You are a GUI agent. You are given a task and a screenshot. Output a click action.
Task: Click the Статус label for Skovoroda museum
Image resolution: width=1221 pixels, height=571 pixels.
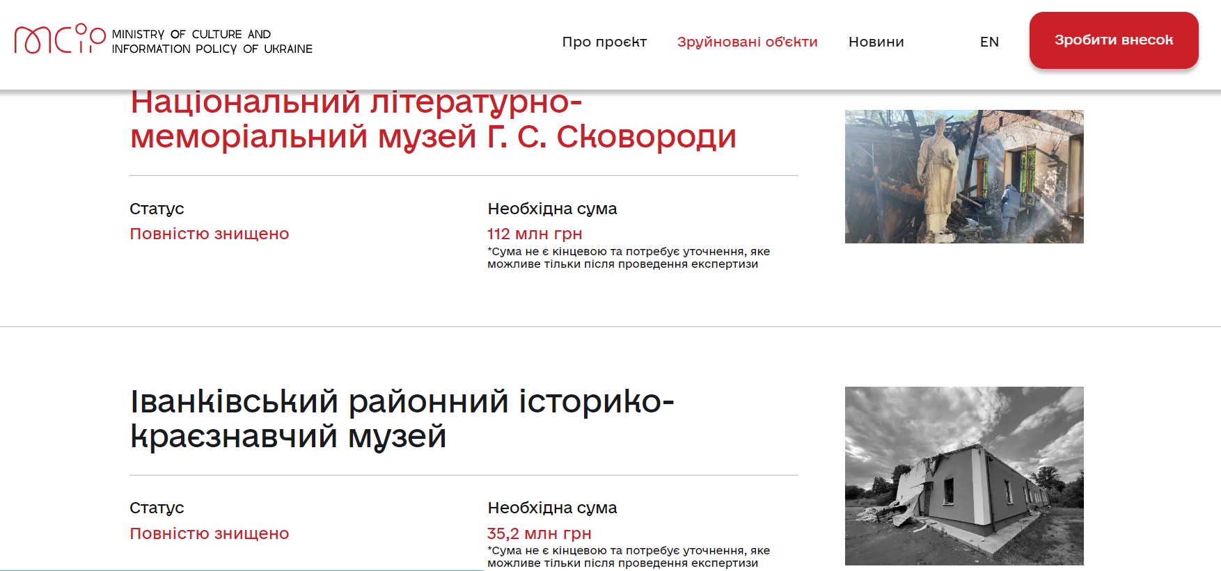(157, 209)
